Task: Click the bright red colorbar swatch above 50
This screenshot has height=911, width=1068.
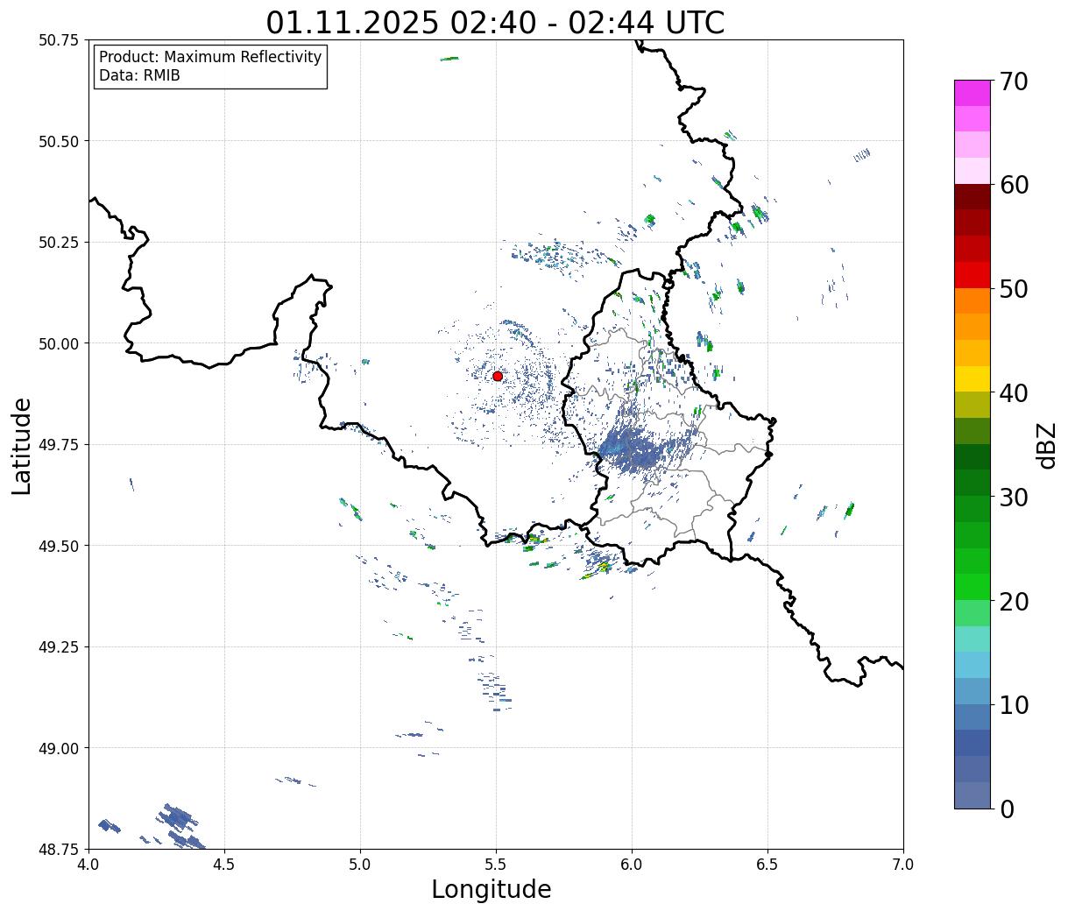Action: click(973, 275)
